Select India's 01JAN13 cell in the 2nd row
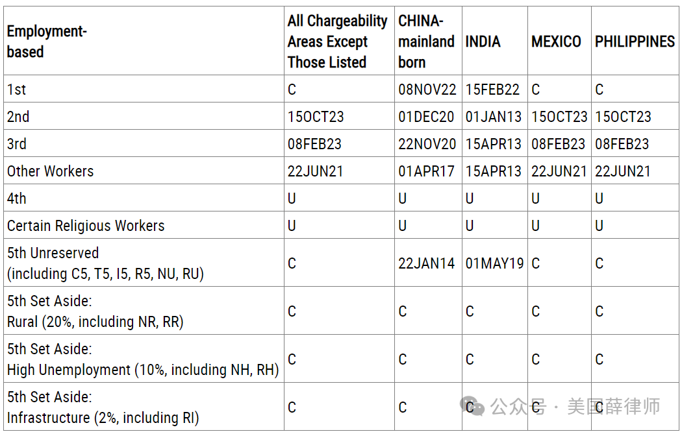This screenshot has height=434, width=682. pos(493,117)
